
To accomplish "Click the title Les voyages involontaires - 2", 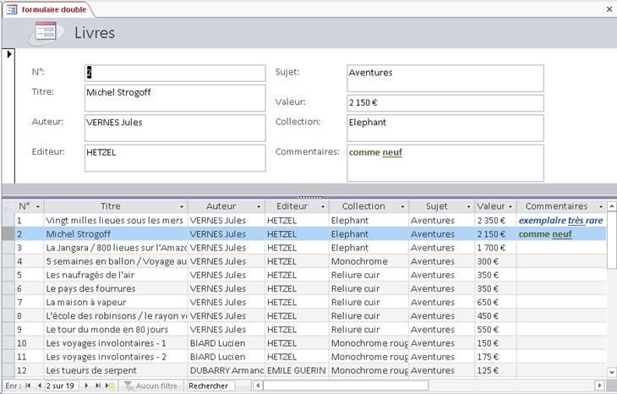I will [x=116, y=357].
